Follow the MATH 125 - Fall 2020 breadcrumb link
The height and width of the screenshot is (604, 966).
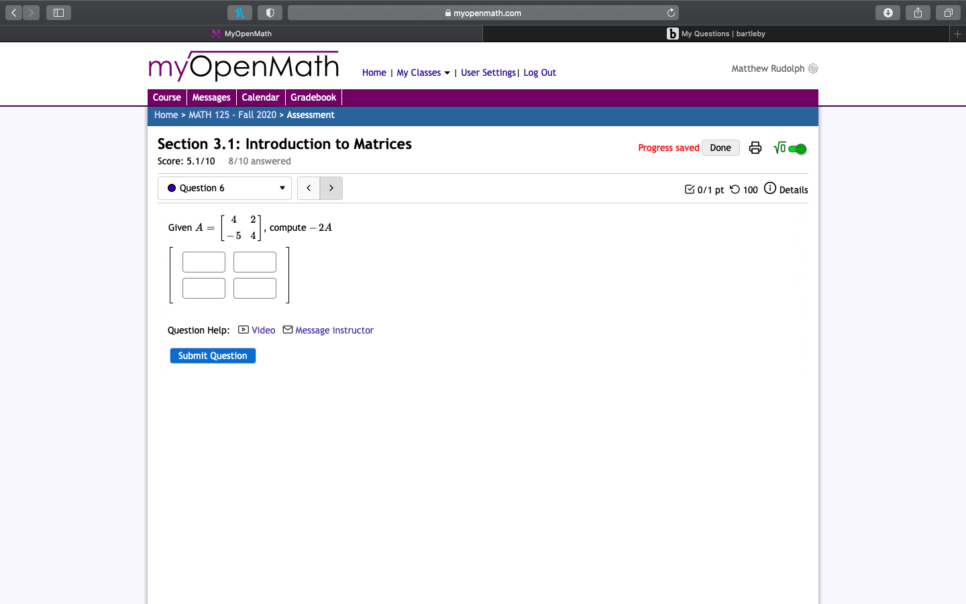pos(233,114)
